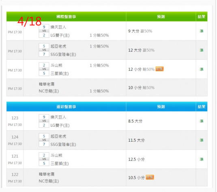The width and height of the screenshot is (217, 192).
Task: Click 1 分輸50% next to 起亞老虎
Action: tap(99, 46)
